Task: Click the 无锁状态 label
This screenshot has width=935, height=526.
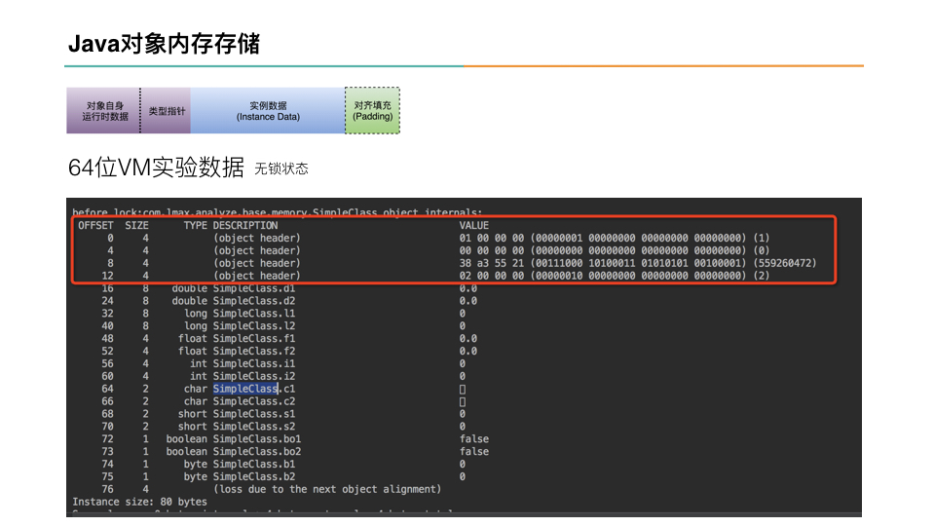Action: tap(281, 169)
